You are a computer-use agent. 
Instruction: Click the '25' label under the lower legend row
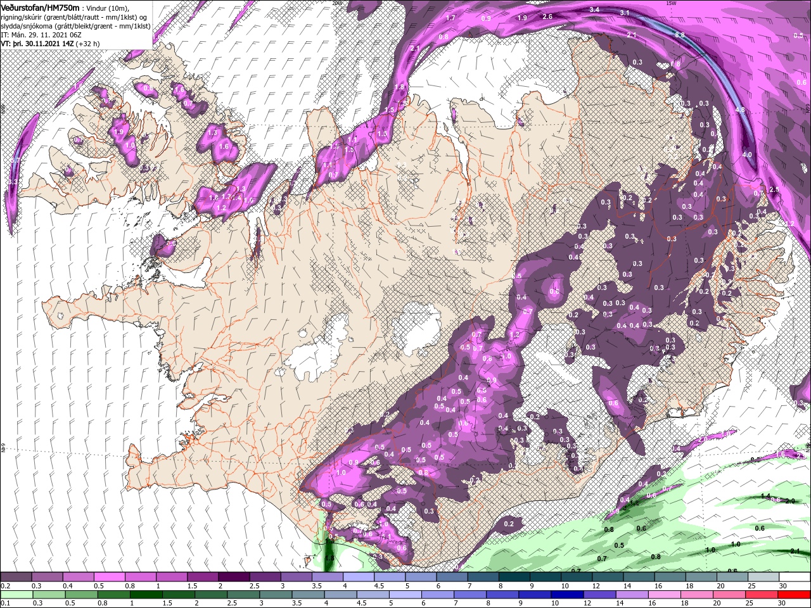pos(750,604)
